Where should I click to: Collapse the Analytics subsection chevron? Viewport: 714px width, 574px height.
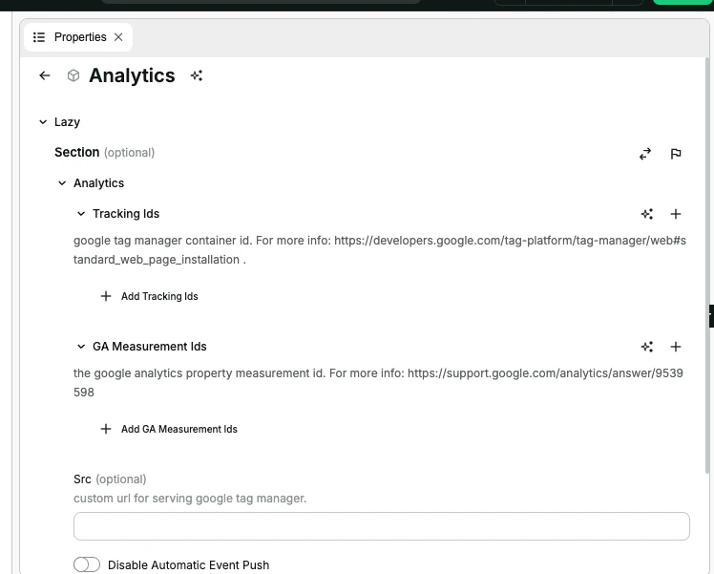point(62,183)
